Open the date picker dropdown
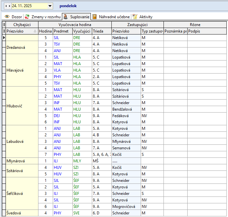 [x=50, y=6]
